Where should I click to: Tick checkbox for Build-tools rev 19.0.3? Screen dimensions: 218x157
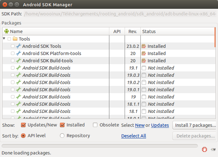pos(13,75)
